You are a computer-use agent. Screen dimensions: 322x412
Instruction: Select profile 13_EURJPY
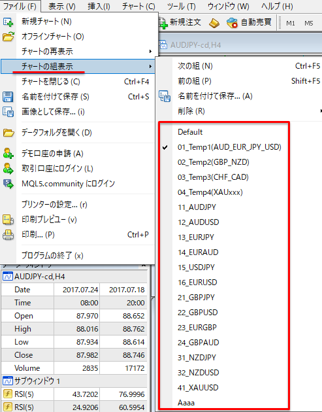point(196,237)
